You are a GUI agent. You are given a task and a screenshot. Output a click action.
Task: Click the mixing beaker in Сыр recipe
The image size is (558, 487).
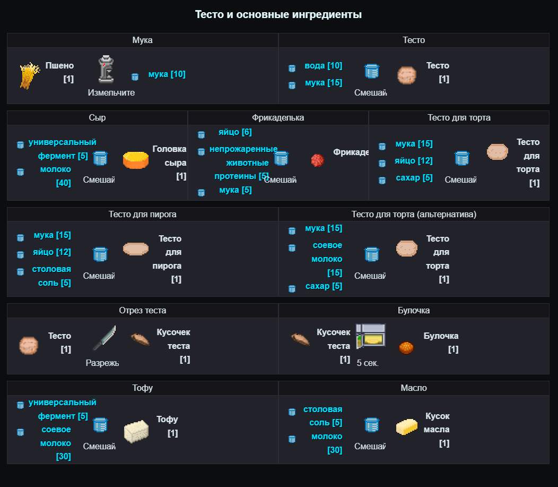click(x=100, y=159)
